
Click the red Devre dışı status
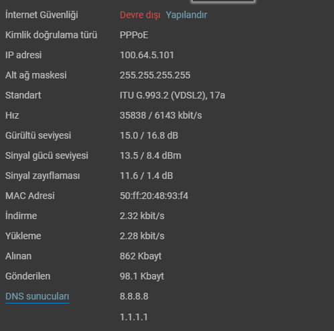click(140, 15)
